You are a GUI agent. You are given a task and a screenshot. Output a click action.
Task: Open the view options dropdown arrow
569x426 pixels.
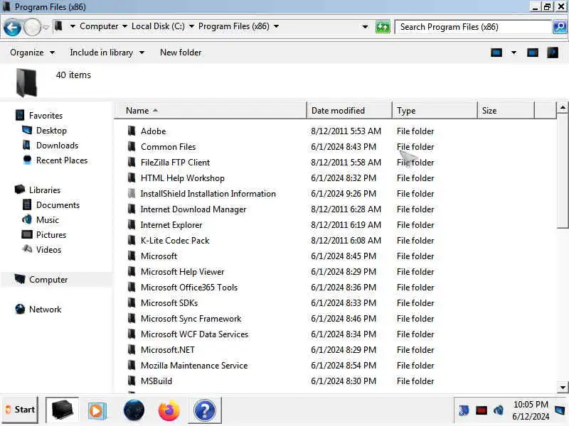(x=514, y=53)
